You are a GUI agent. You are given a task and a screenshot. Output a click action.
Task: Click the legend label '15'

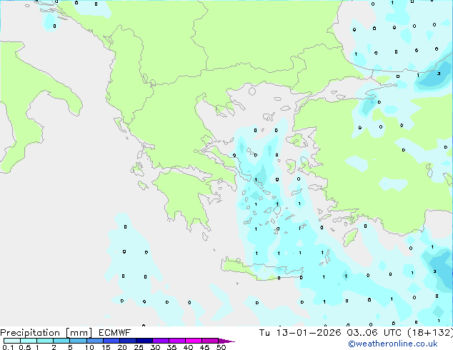click(x=106, y=347)
